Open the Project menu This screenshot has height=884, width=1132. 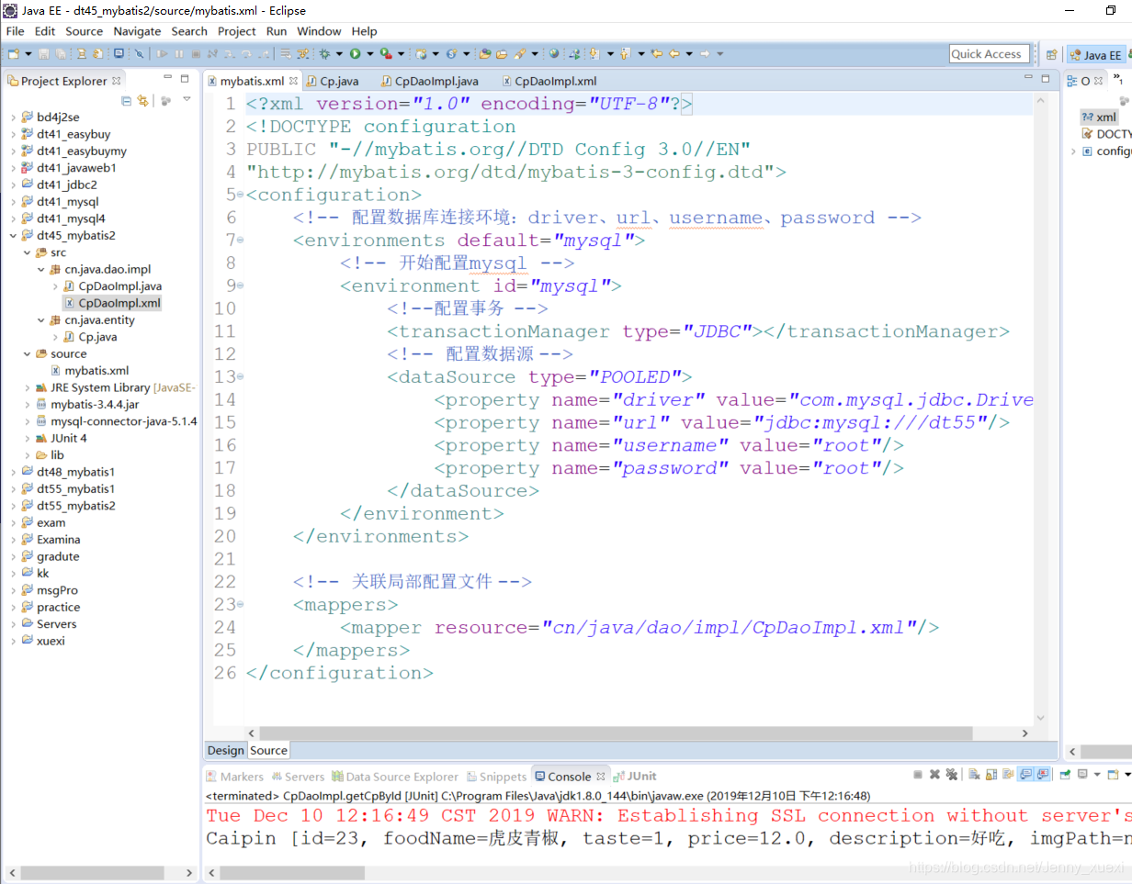click(x=236, y=31)
